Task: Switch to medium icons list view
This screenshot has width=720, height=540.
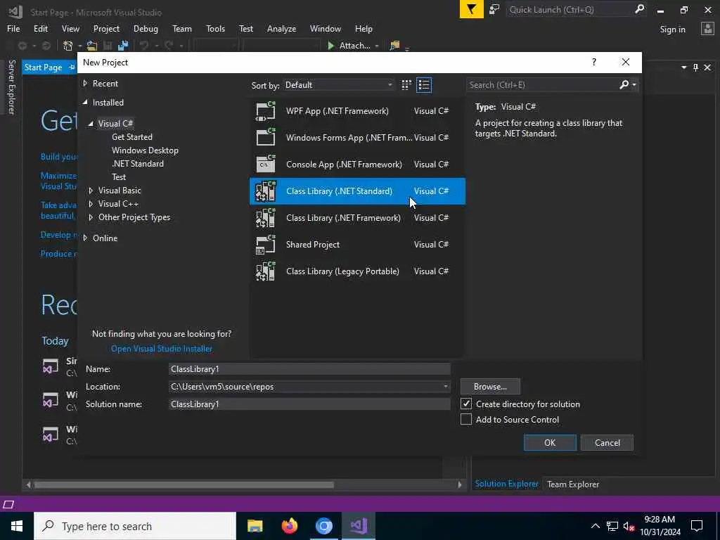Action: [424, 85]
